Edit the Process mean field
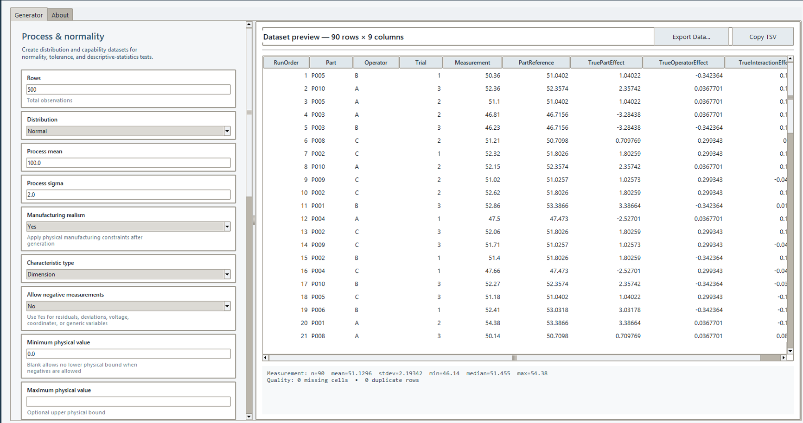The image size is (803, 423). (x=128, y=163)
